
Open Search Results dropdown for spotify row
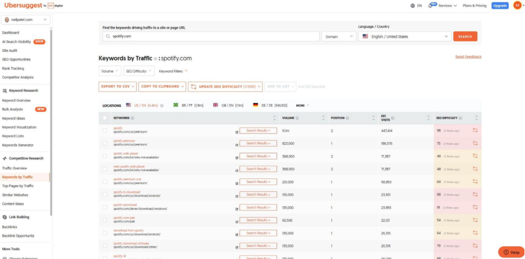coord(258,130)
